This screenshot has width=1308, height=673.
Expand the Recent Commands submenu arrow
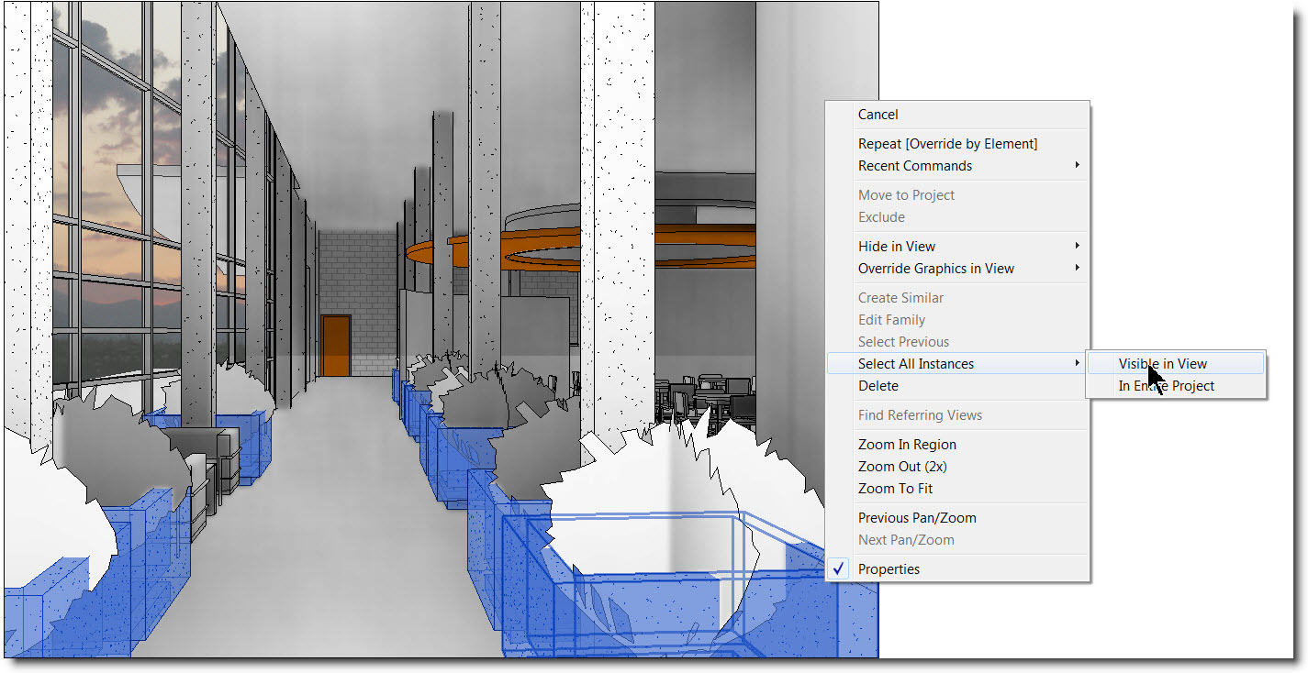1077,166
